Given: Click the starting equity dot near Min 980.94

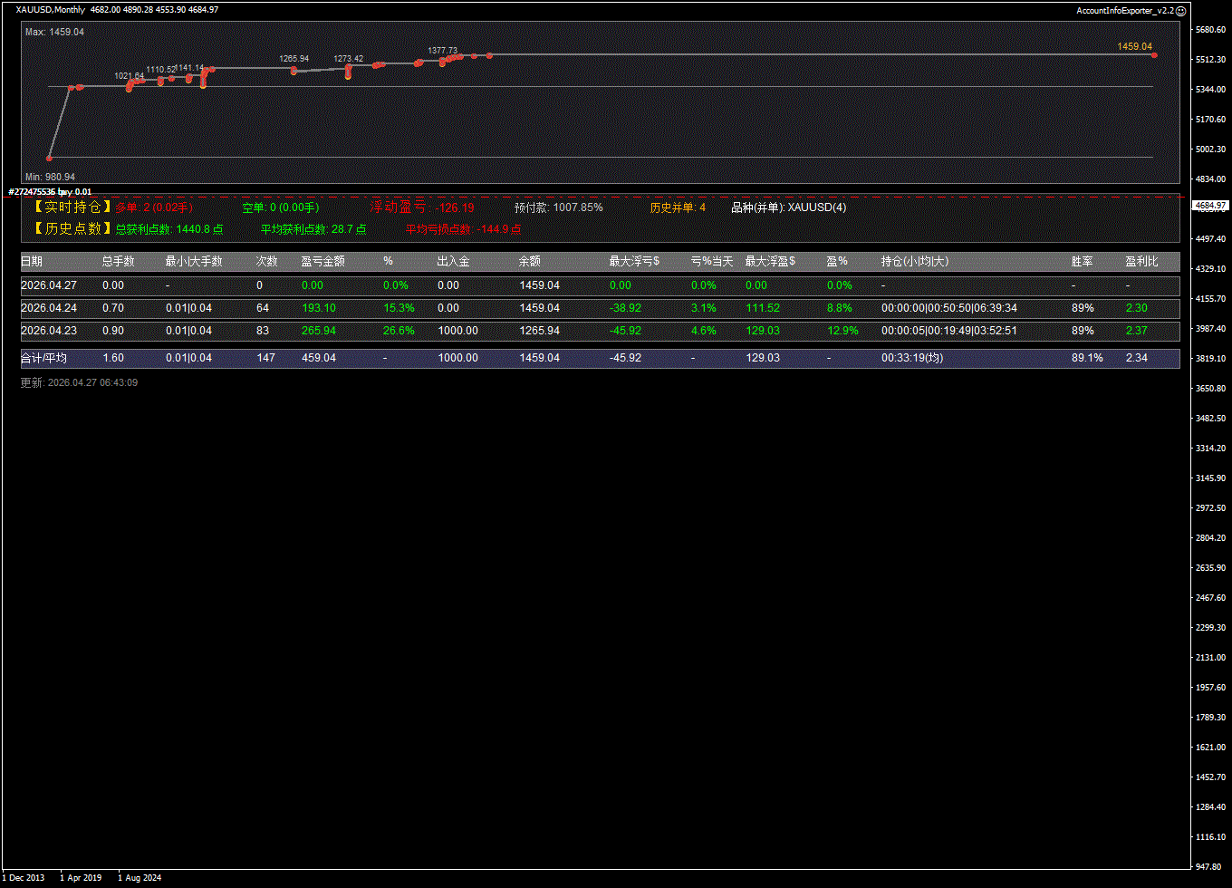Looking at the screenshot, I should [x=49, y=158].
